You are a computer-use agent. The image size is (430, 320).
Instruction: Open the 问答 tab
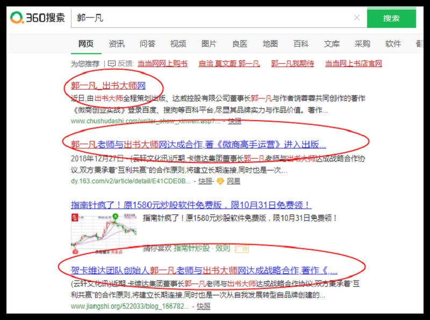coord(147,44)
